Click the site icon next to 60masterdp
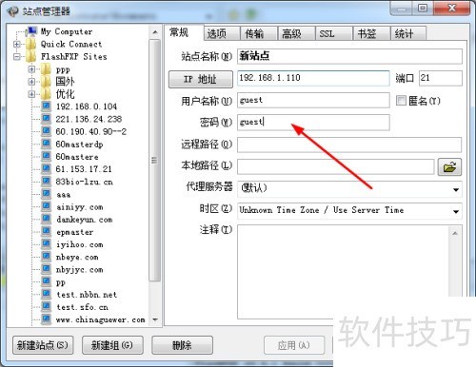 coord(46,144)
